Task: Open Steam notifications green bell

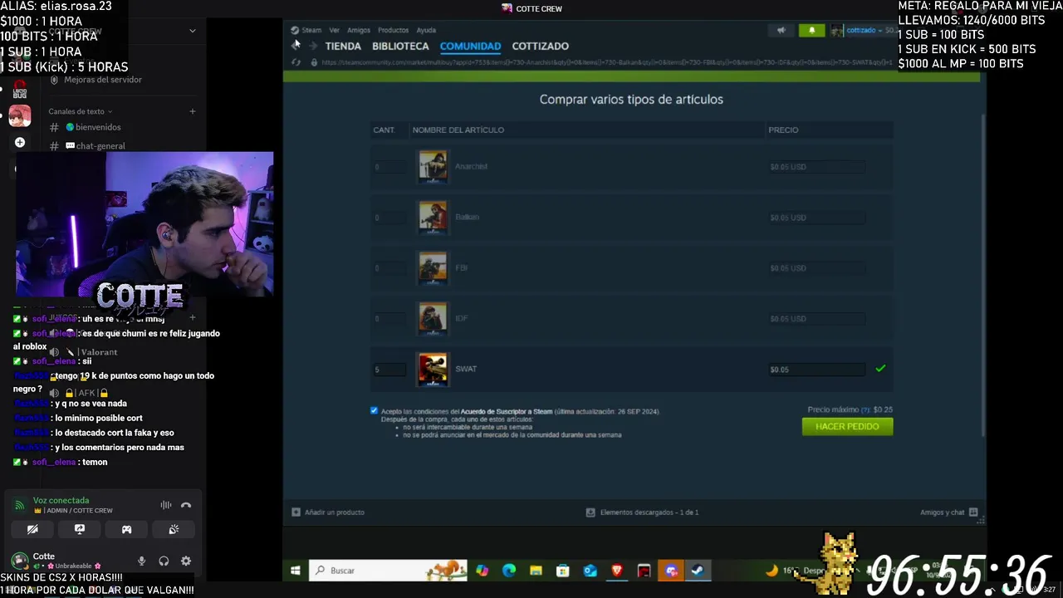Action: pyautogui.click(x=811, y=31)
